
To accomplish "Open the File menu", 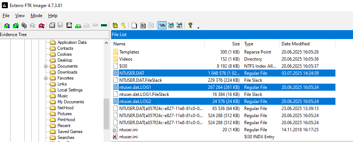I will coord(6,16).
